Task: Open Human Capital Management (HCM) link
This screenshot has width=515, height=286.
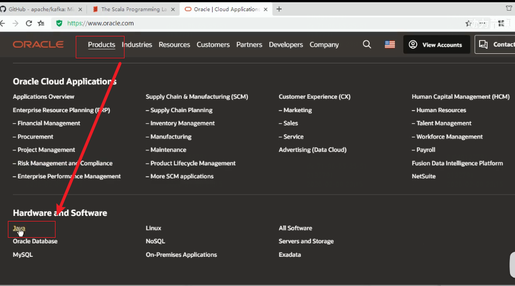Action: pyautogui.click(x=461, y=96)
